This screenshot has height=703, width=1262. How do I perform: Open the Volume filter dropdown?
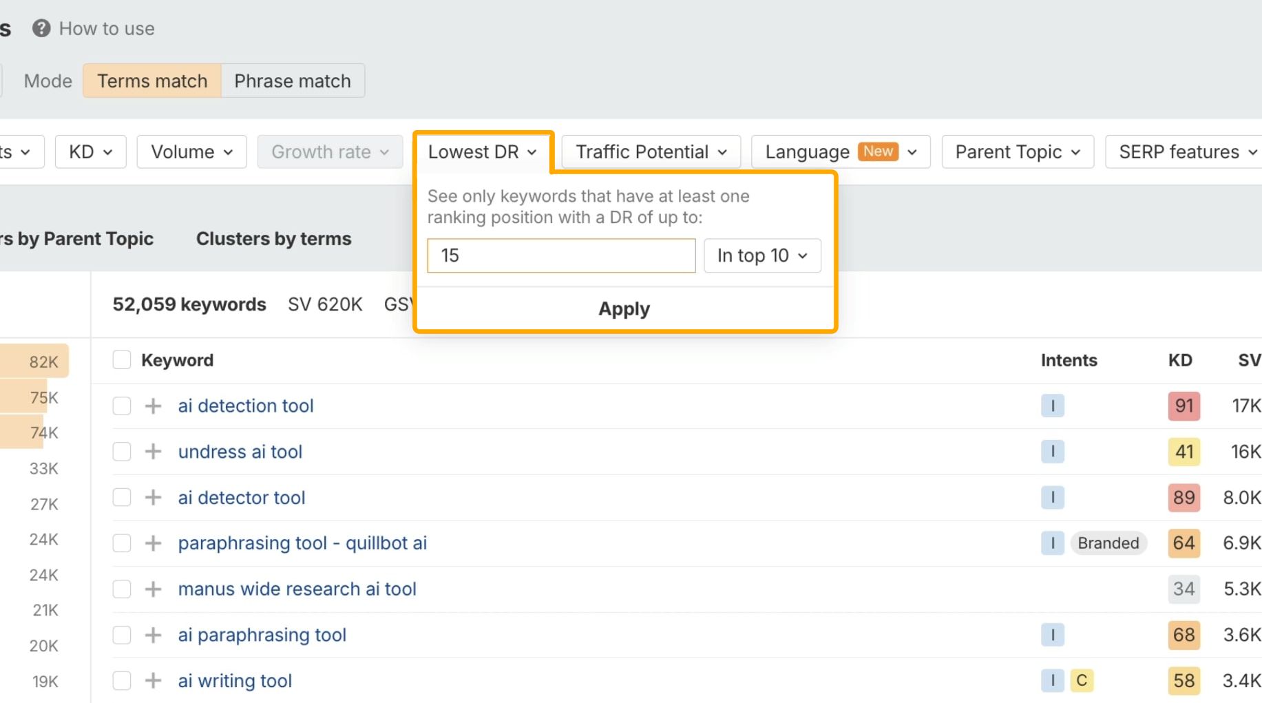pos(191,151)
